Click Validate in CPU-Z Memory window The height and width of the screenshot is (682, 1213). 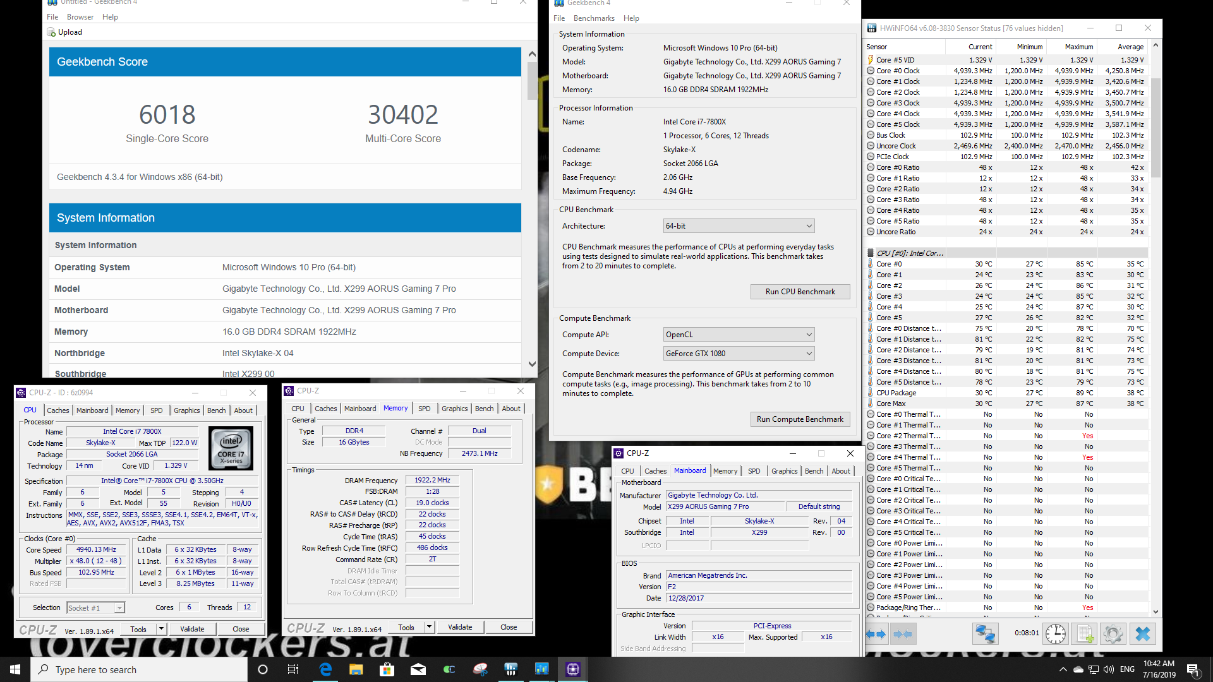460,627
